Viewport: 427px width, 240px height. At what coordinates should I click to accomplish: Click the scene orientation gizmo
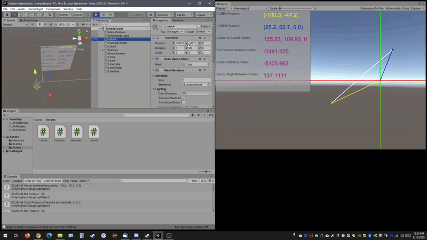click(x=80, y=38)
